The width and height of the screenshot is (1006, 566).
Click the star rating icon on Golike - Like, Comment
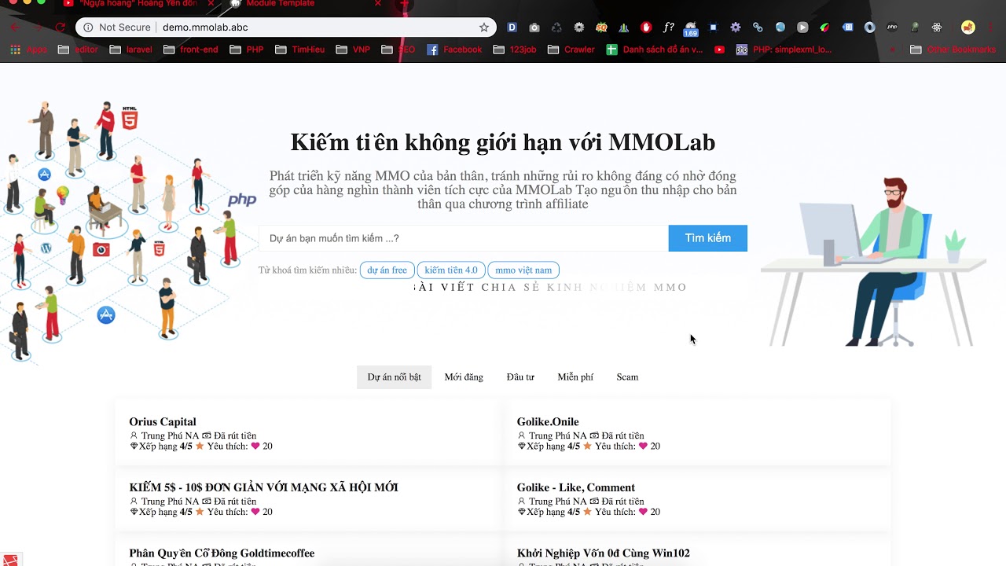tap(587, 512)
